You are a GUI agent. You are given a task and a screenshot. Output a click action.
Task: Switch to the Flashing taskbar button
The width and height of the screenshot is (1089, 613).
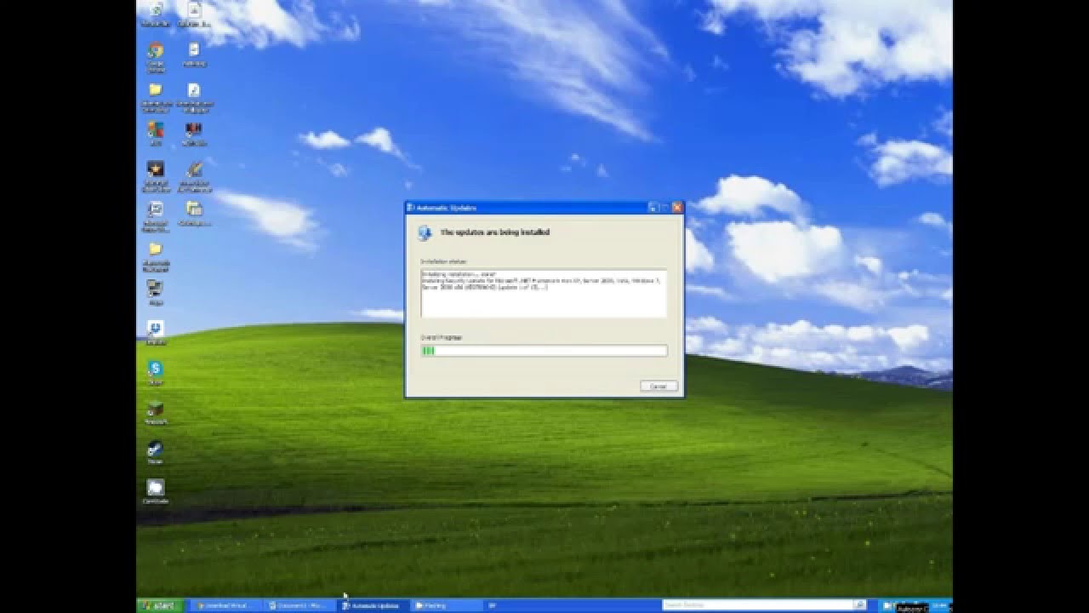point(446,605)
